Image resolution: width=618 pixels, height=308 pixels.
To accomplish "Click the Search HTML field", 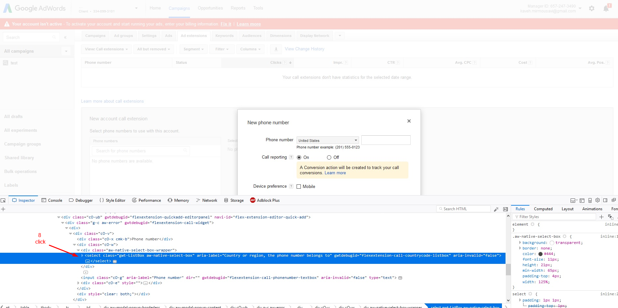I will pos(463,209).
